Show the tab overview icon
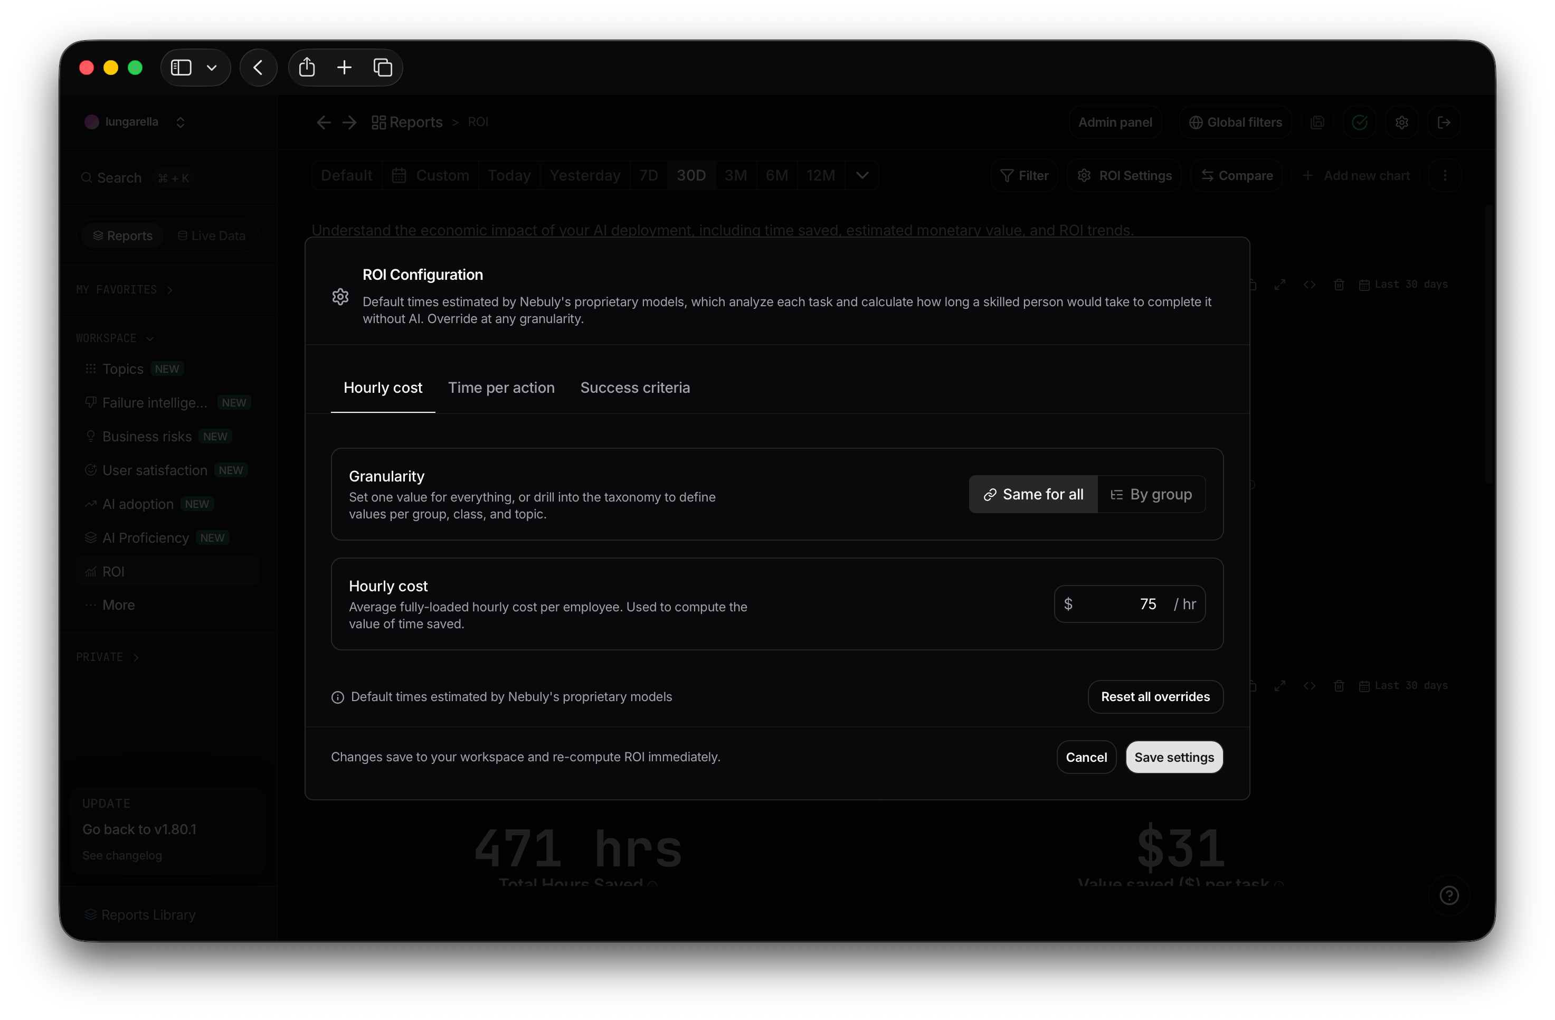Image resolution: width=1555 pixels, height=1020 pixels. coord(383,67)
